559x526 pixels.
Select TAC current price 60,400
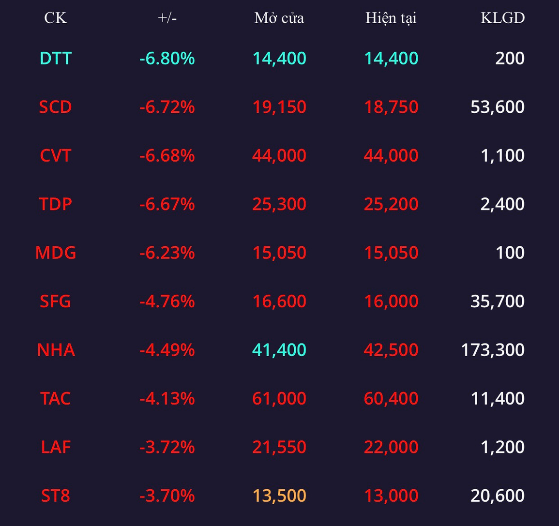[391, 398]
